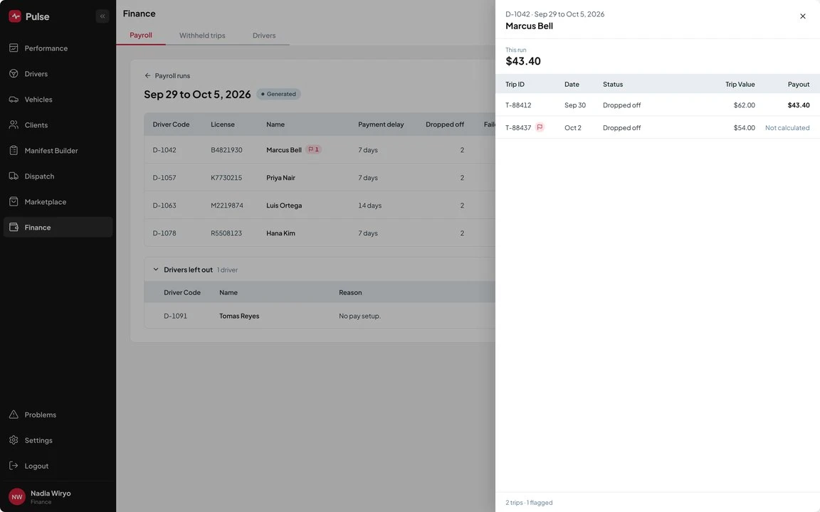
Task: Click the Trip Value column header
Action: tap(740, 84)
